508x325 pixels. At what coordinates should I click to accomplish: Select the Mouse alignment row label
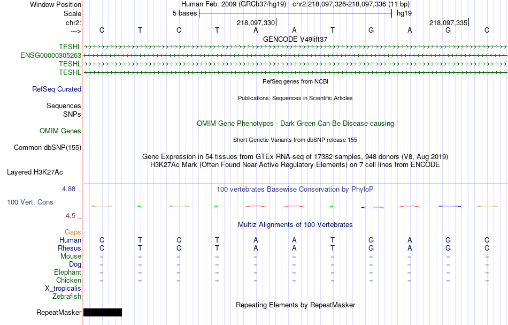[71, 256]
